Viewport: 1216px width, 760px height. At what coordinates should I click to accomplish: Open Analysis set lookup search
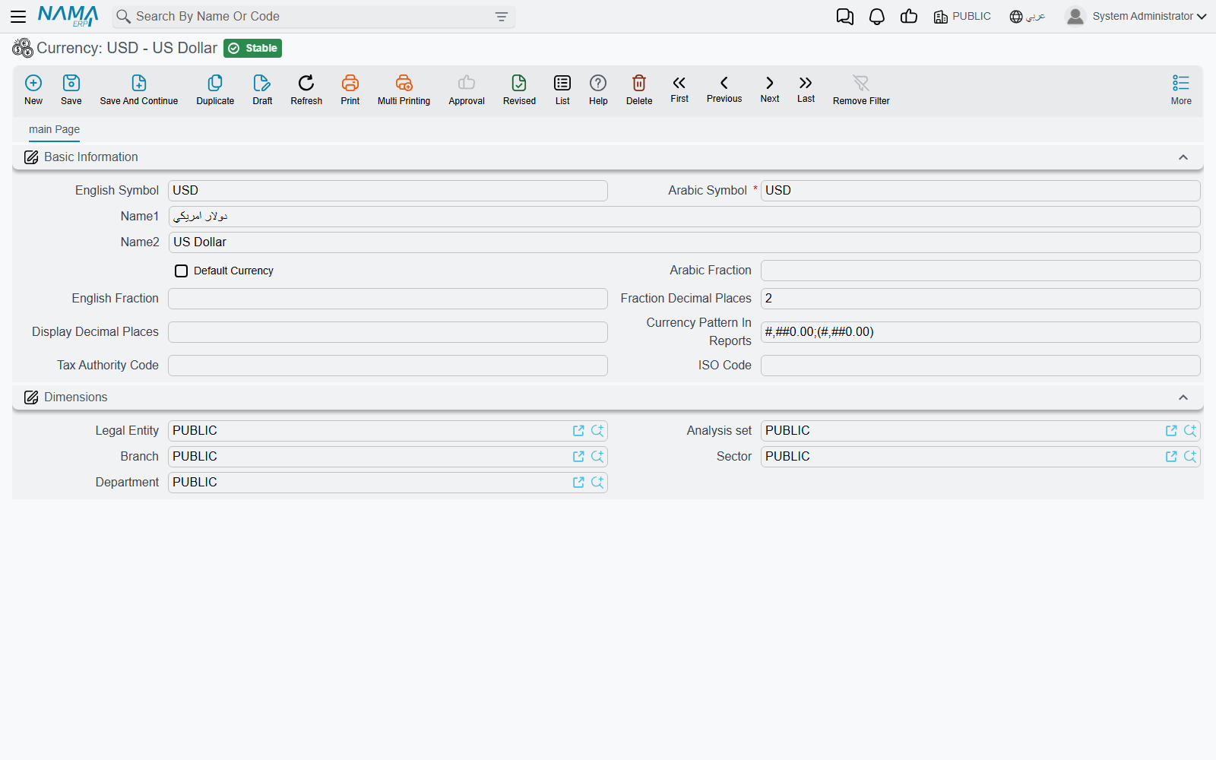[1190, 431]
